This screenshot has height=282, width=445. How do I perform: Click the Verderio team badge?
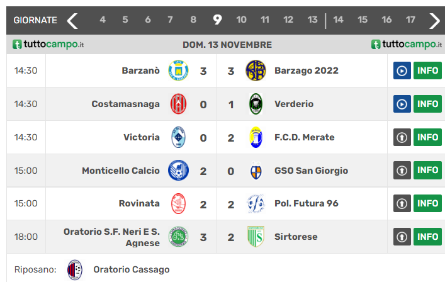coord(256,104)
